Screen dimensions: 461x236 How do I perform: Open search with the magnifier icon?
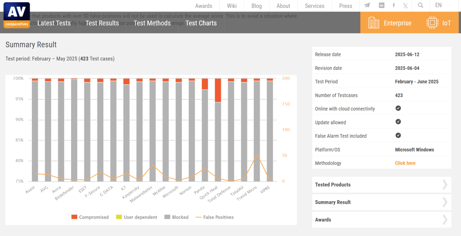(421, 5)
